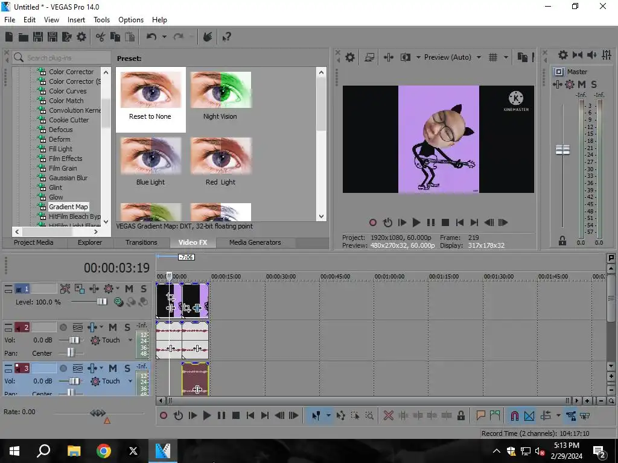This screenshot has width=618, height=463.
Task: Choose Red Light preset thumbnail
Action: pos(221,156)
